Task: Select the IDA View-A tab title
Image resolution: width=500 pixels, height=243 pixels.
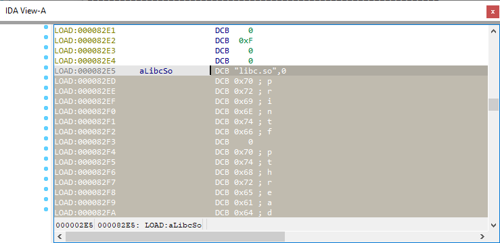Action: pos(26,11)
